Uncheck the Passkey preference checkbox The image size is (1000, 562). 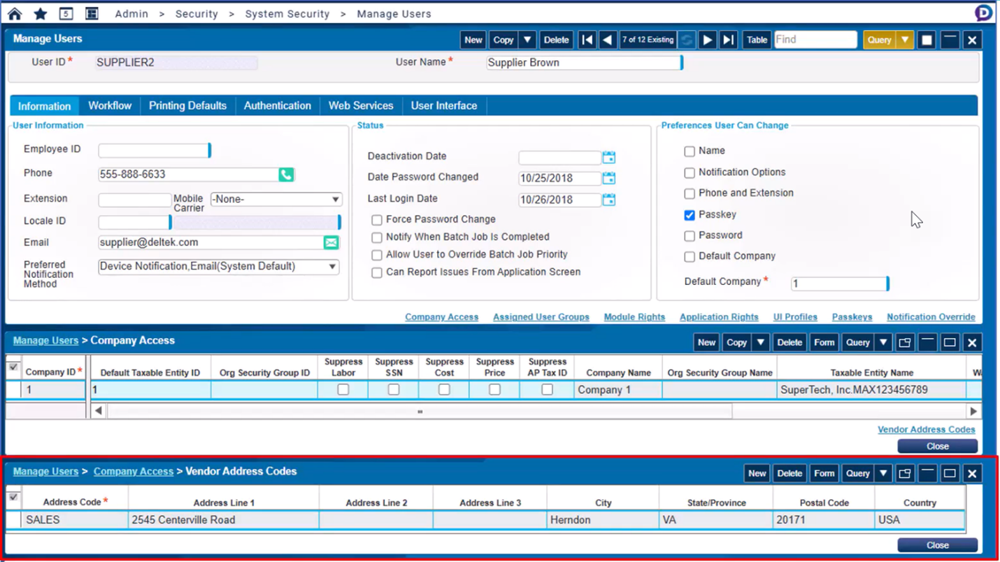pos(690,215)
